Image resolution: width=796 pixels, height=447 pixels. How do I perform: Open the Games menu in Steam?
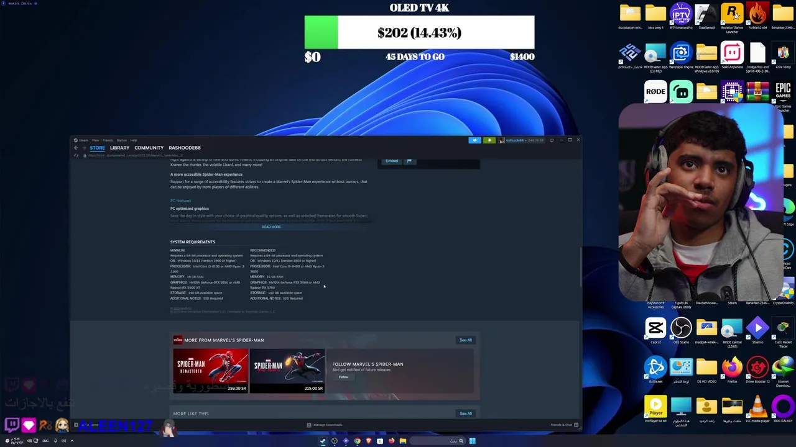click(x=121, y=140)
